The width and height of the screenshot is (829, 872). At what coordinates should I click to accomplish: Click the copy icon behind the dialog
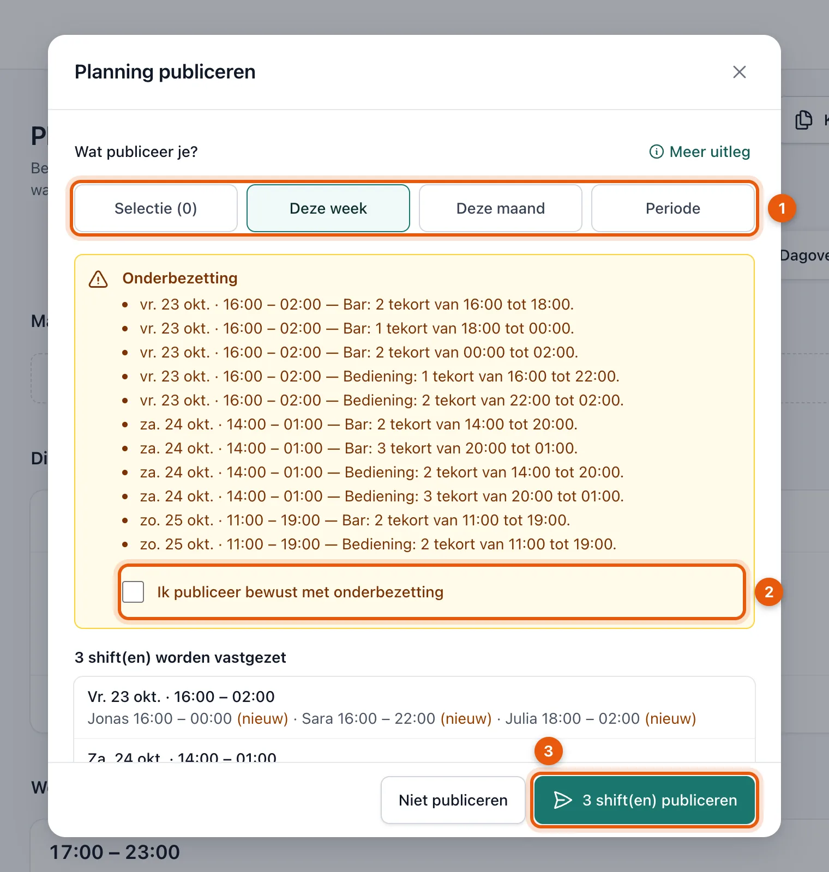[x=803, y=120]
